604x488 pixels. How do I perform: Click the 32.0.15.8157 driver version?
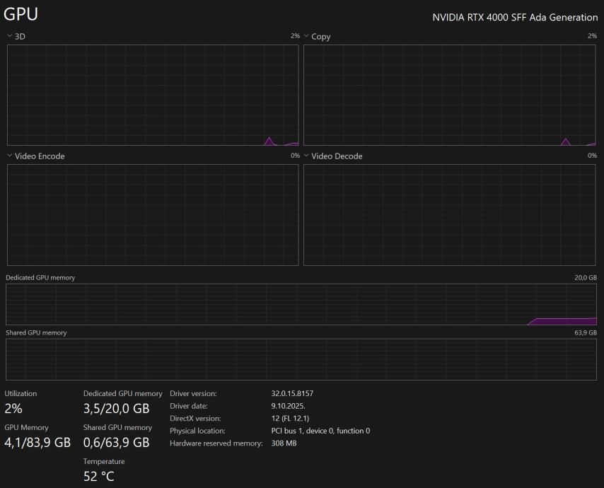(292, 394)
